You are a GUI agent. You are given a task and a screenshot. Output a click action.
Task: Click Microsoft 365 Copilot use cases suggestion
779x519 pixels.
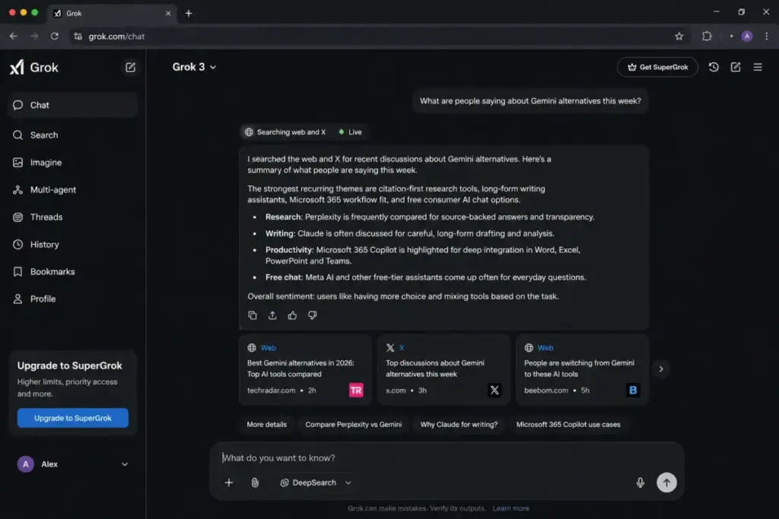(x=568, y=424)
